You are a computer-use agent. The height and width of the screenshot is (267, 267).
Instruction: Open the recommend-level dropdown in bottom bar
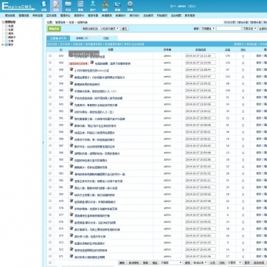(171, 263)
